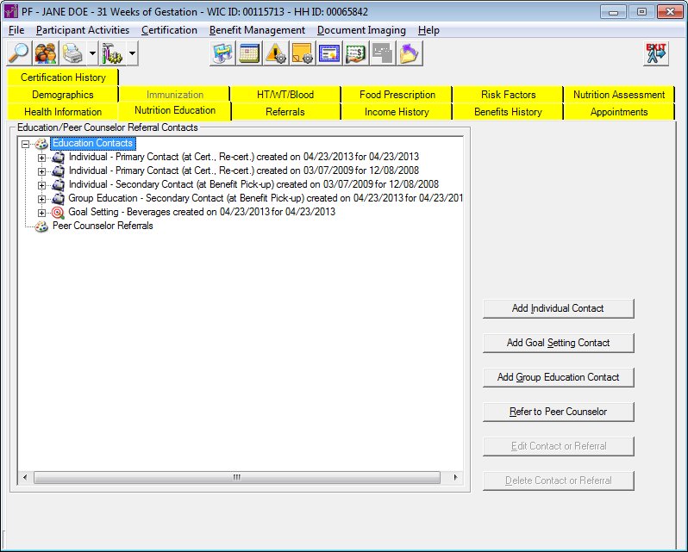Open the Participant Activities menu
The image size is (688, 552).
coord(83,30)
